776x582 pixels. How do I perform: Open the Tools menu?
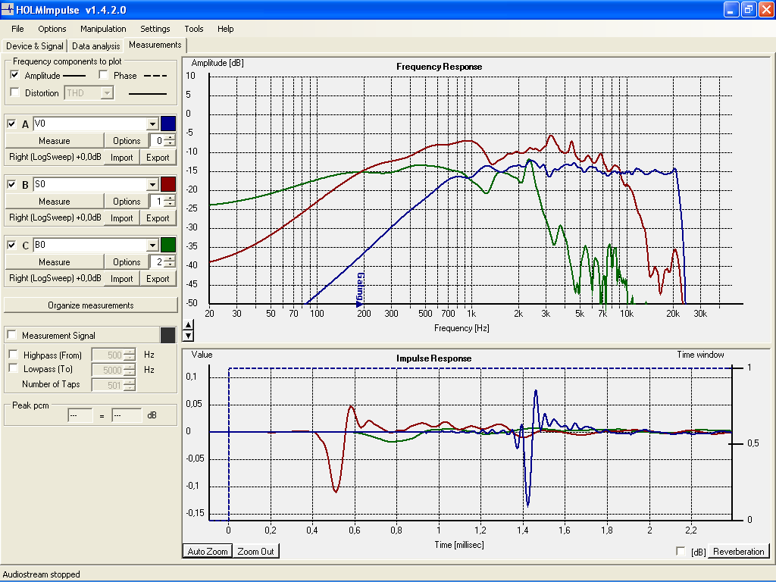[194, 29]
